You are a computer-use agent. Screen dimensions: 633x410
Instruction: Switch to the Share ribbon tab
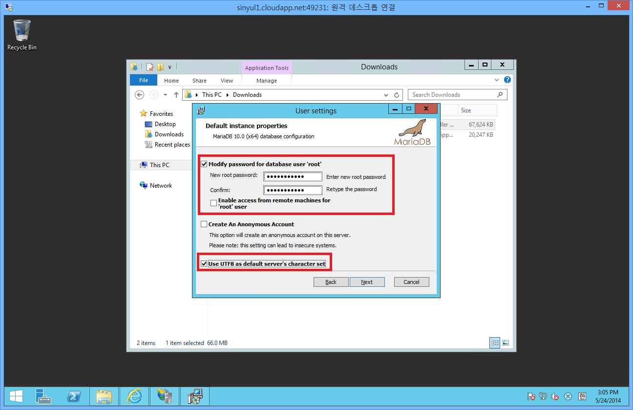(x=199, y=81)
